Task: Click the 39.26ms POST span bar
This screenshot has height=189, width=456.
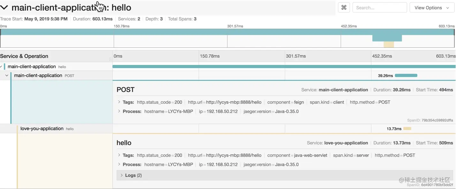Action: tap(406, 75)
